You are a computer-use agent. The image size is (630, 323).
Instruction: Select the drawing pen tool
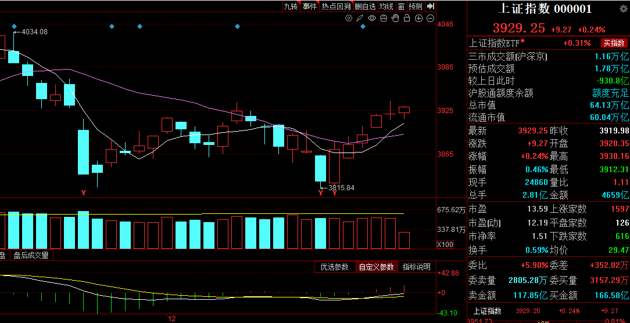(x=360, y=19)
